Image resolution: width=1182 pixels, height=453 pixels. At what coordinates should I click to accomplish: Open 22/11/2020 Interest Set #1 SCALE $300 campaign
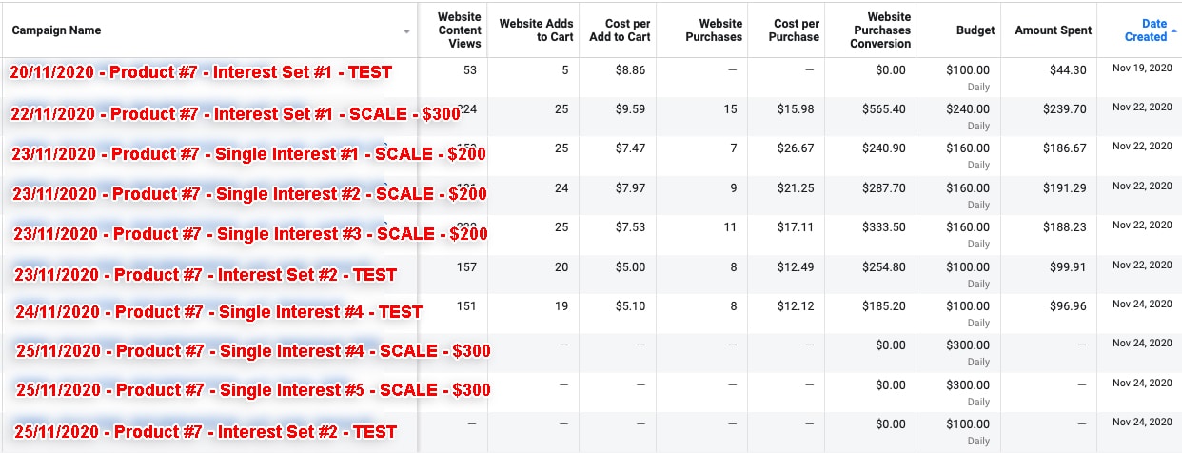235,114
